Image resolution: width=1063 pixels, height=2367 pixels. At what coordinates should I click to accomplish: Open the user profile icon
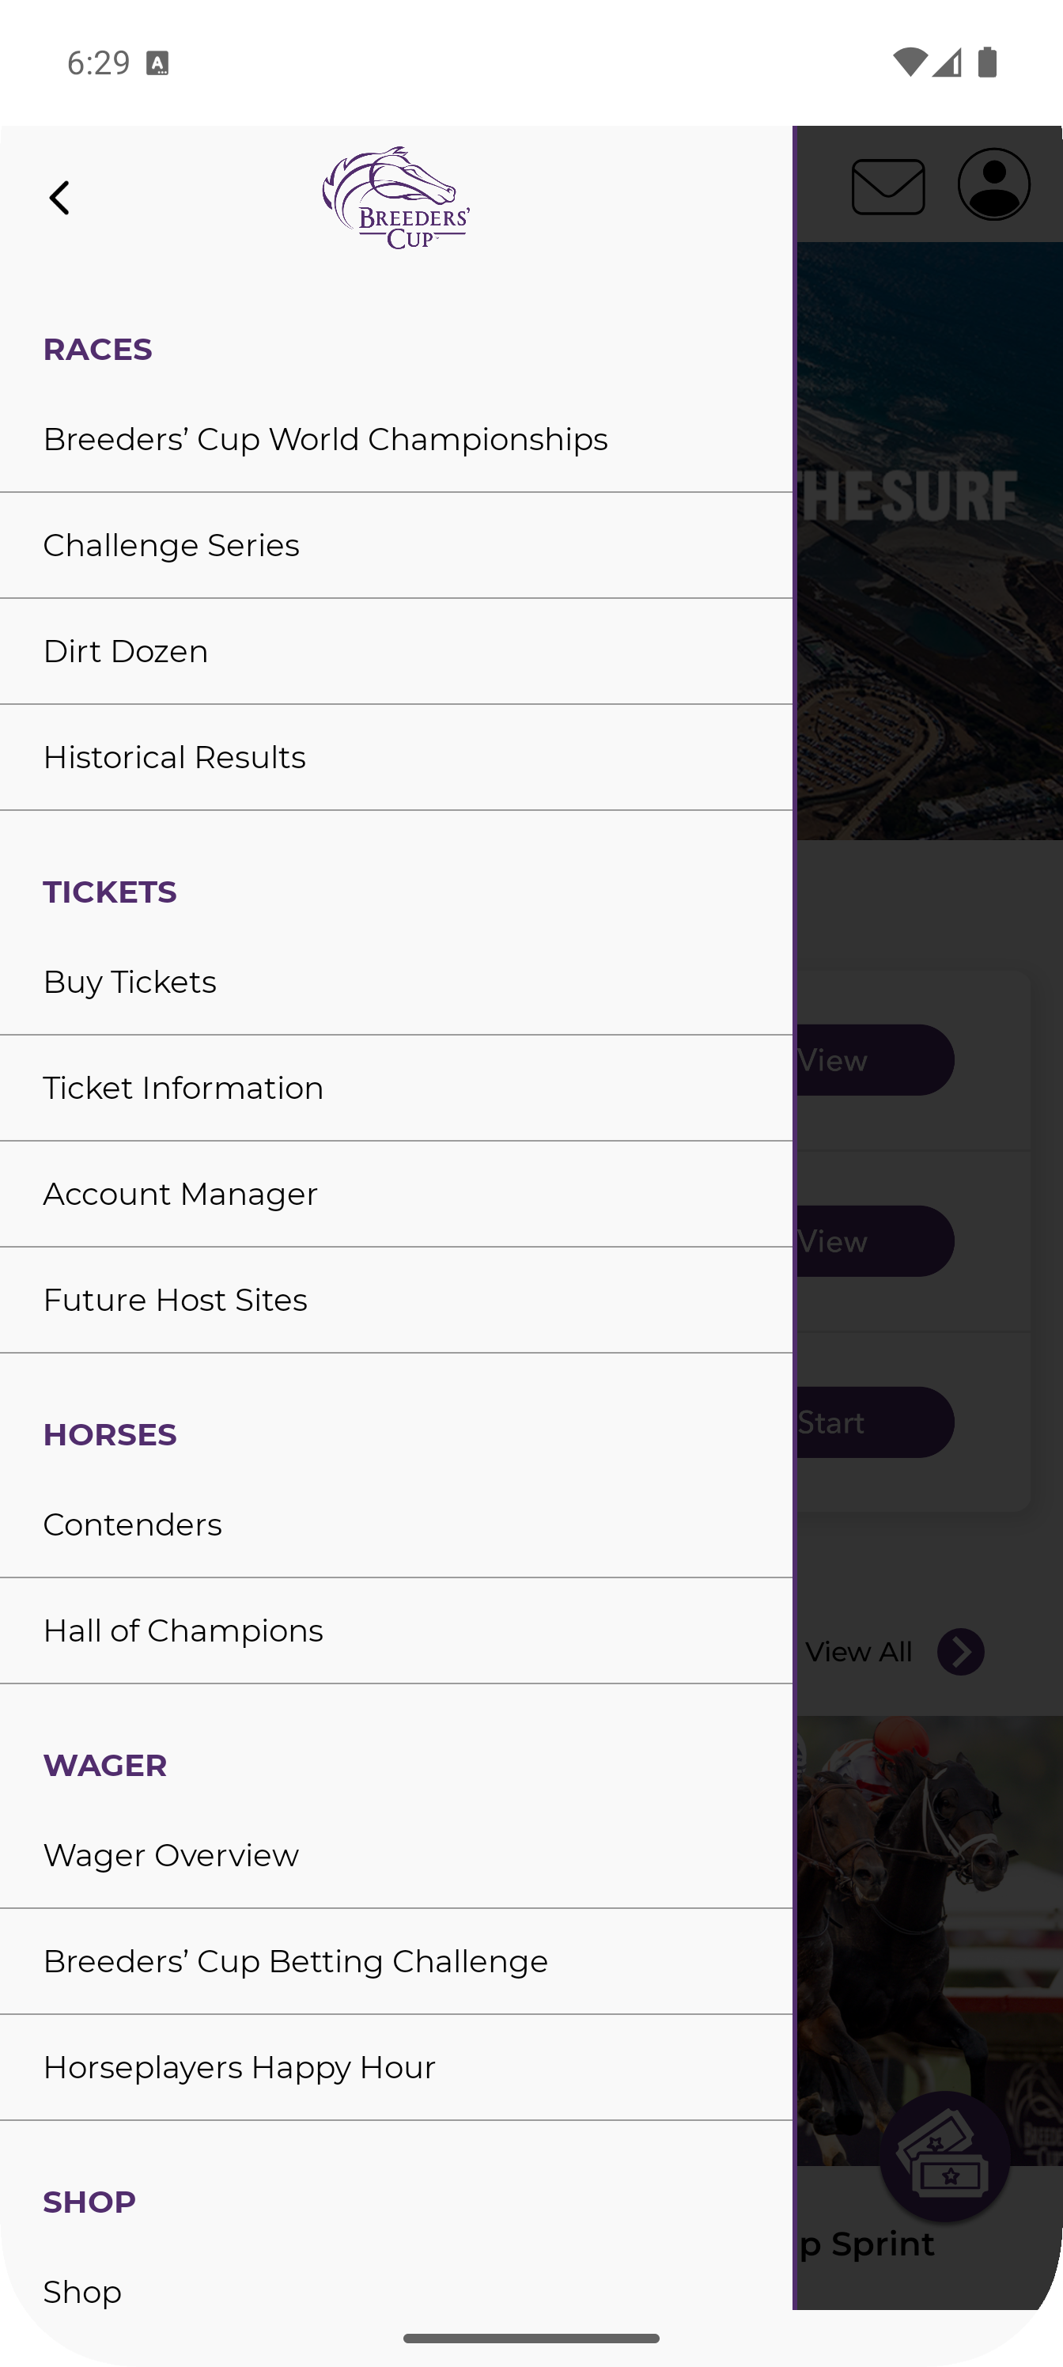(993, 184)
